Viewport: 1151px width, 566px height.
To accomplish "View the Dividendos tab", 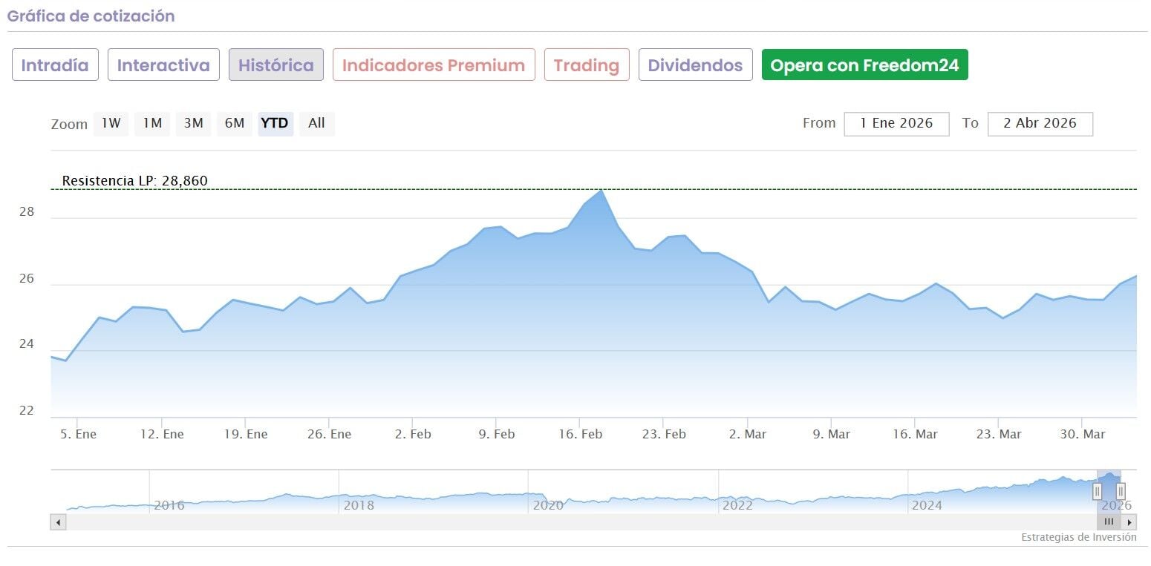I will point(695,65).
